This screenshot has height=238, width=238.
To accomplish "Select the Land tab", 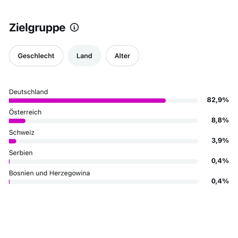I will point(84,56).
